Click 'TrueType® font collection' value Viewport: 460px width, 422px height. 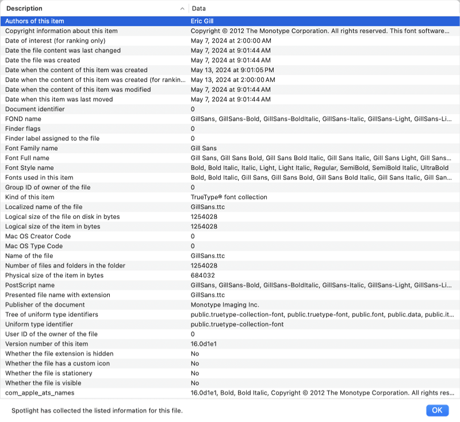click(229, 197)
